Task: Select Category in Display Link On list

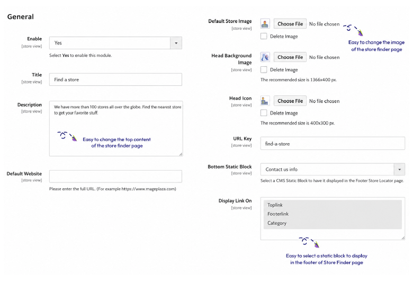Action: pos(333,223)
